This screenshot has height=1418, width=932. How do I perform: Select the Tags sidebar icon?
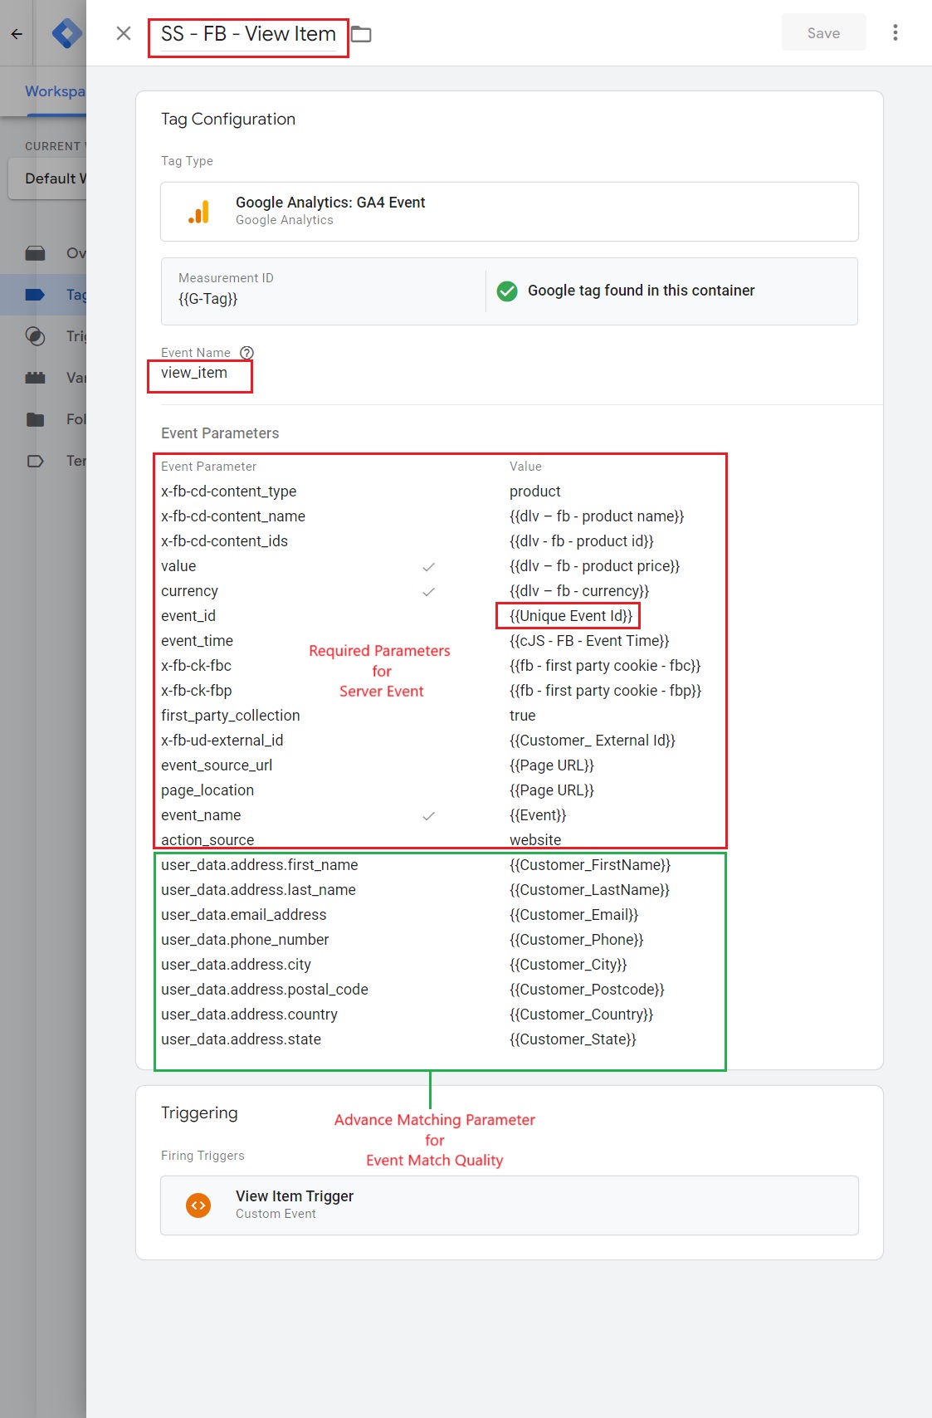[x=35, y=295]
